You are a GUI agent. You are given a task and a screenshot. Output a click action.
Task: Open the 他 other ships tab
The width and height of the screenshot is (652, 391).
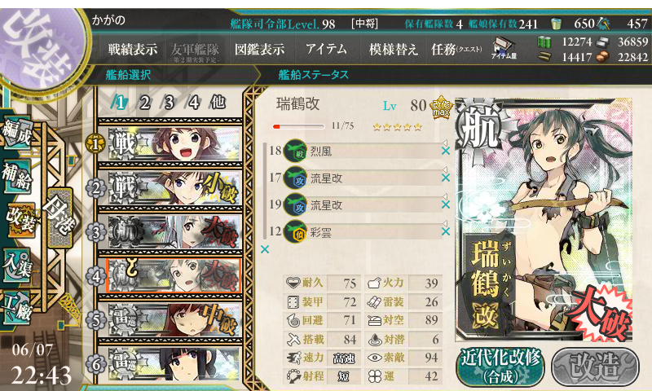[218, 102]
